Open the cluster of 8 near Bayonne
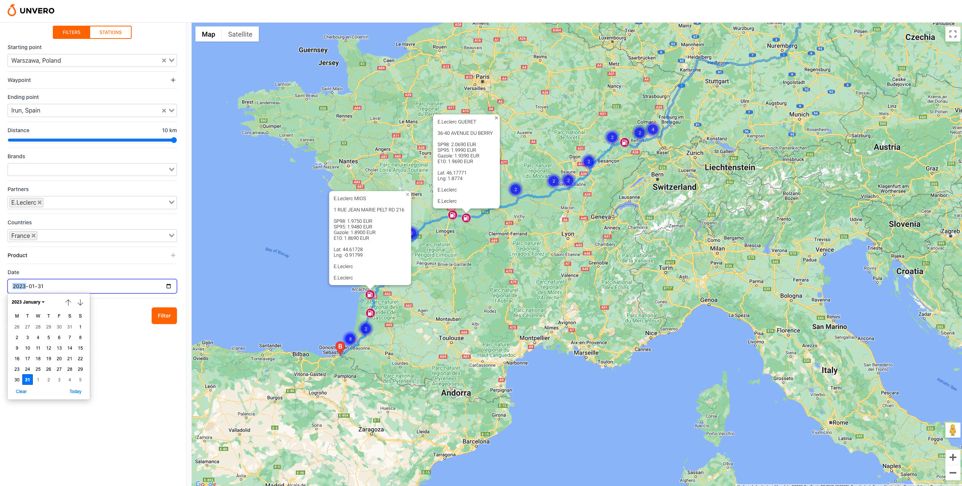This screenshot has width=962, height=486. click(350, 339)
